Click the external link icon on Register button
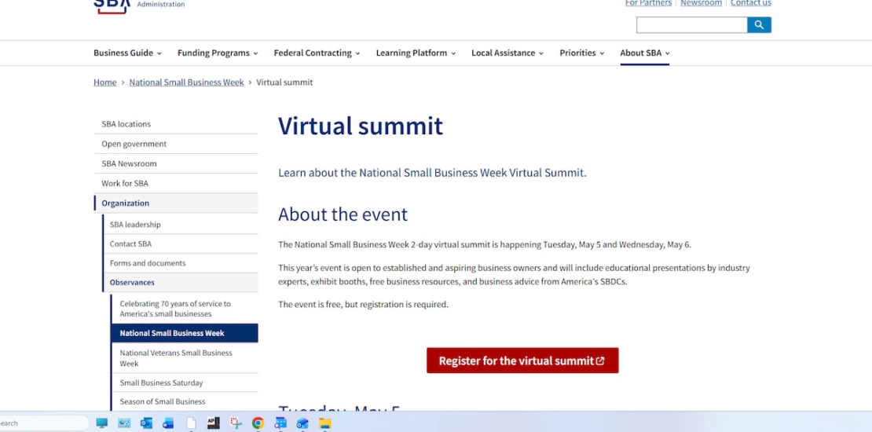The height and width of the screenshot is (432, 872). coord(600,361)
